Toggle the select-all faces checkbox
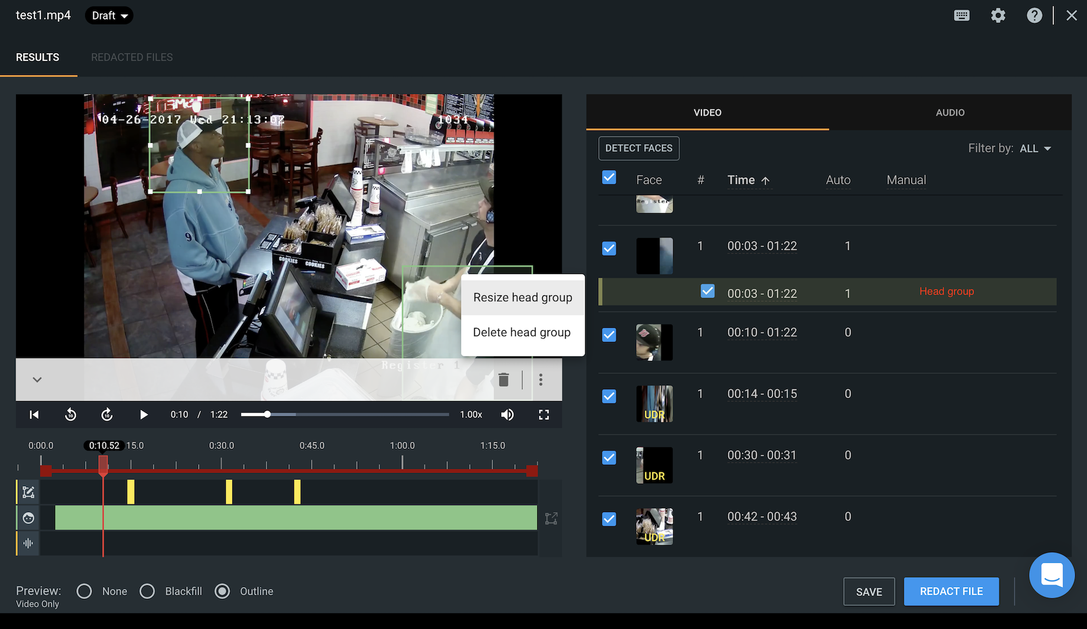1087x629 pixels. click(x=609, y=178)
